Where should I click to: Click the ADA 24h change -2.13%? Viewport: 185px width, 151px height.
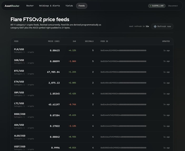[x=72, y=126]
